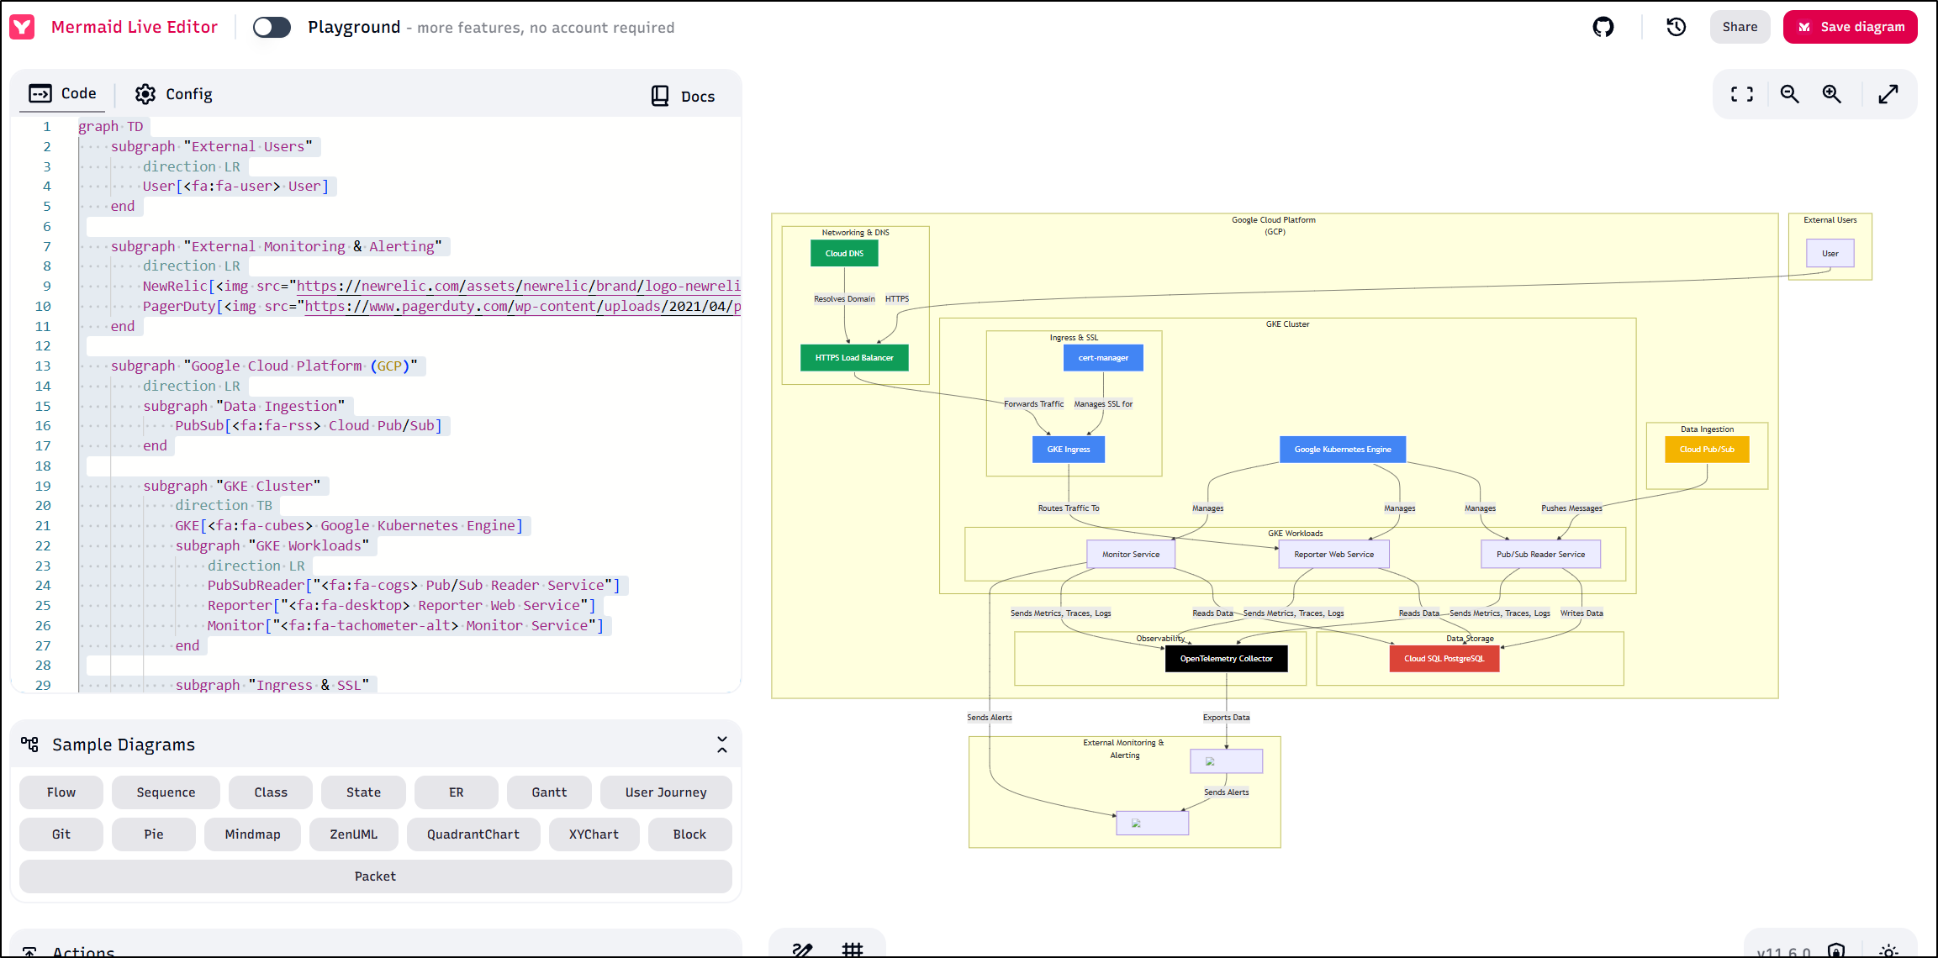Click the Mermaid Live Editor title
1938x958 pixels.
pos(135,27)
